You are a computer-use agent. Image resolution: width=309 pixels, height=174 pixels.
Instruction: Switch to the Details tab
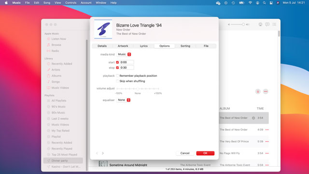coord(102,46)
